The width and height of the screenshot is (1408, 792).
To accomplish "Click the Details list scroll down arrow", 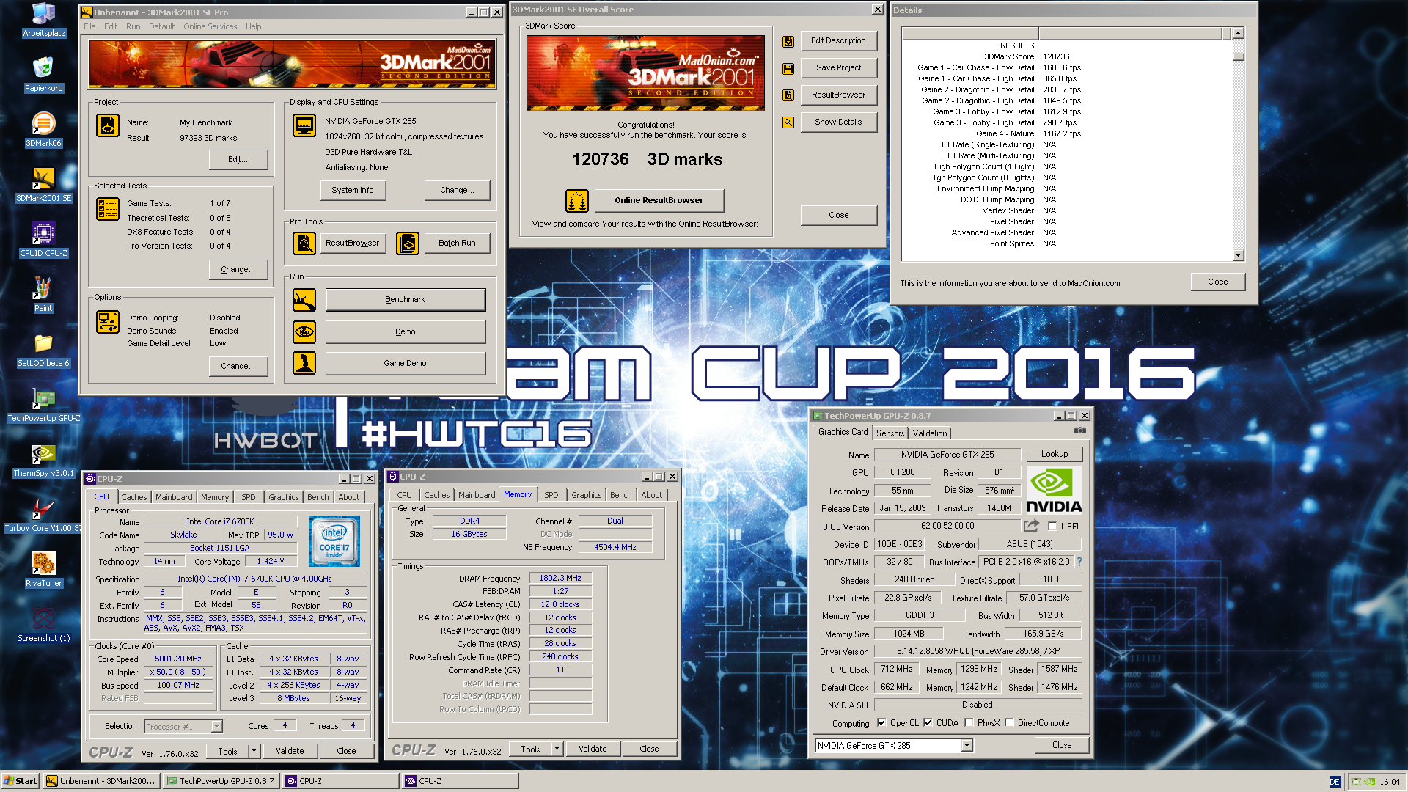I will 1239,255.
